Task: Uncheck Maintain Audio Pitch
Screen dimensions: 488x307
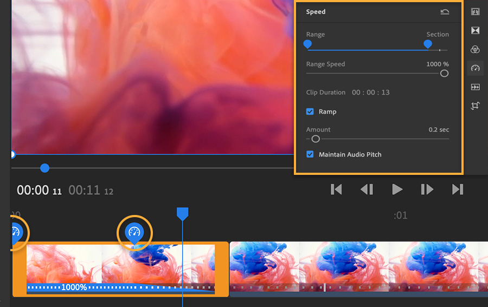Action: (x=310, y=154)
